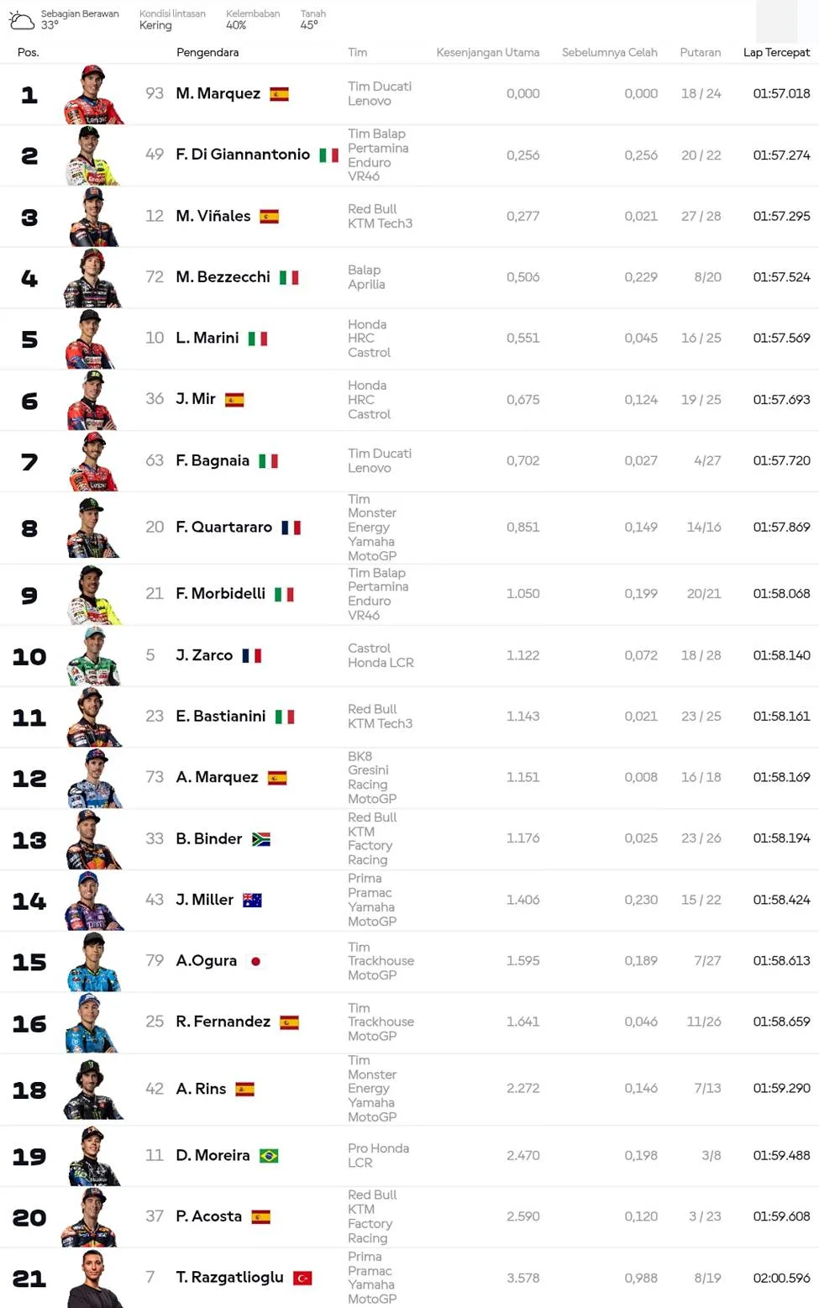Select the E. Bastianini rider name

click(221, 717)
